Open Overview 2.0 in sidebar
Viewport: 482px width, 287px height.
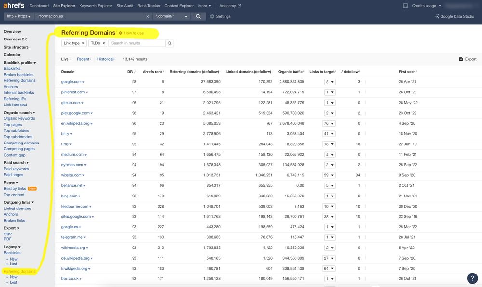tap(15, 39)
